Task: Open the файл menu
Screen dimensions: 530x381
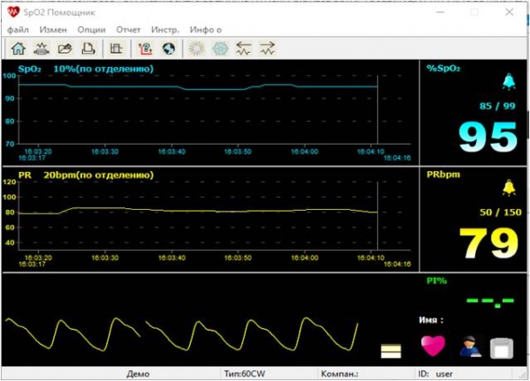Action: [18, 30]
